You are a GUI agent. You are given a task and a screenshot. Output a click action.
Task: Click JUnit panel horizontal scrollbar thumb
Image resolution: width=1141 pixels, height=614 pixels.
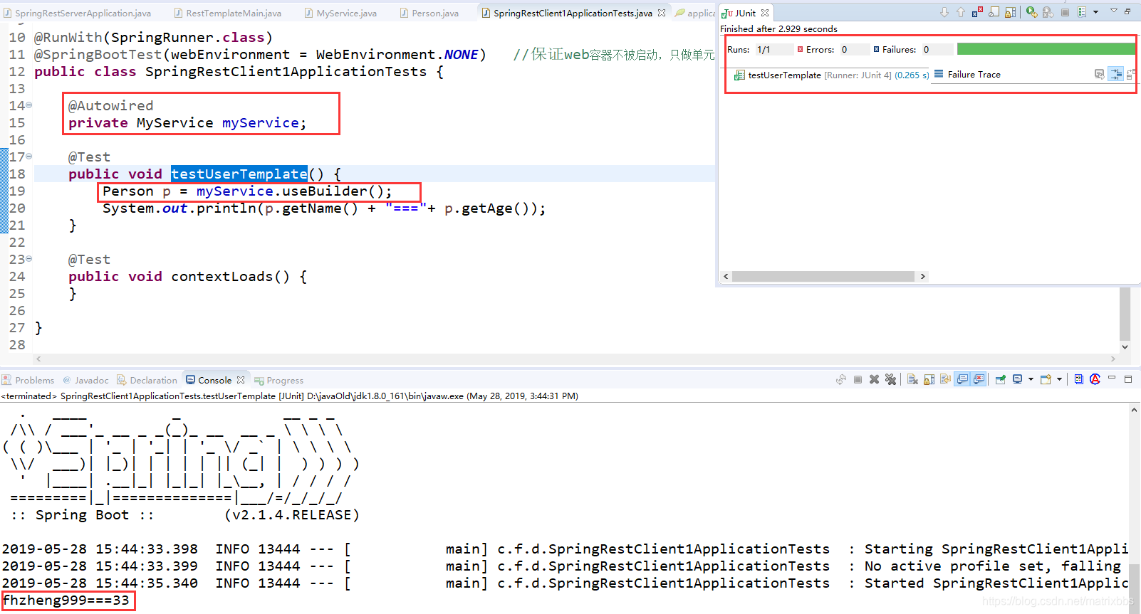tap(823, 276)
